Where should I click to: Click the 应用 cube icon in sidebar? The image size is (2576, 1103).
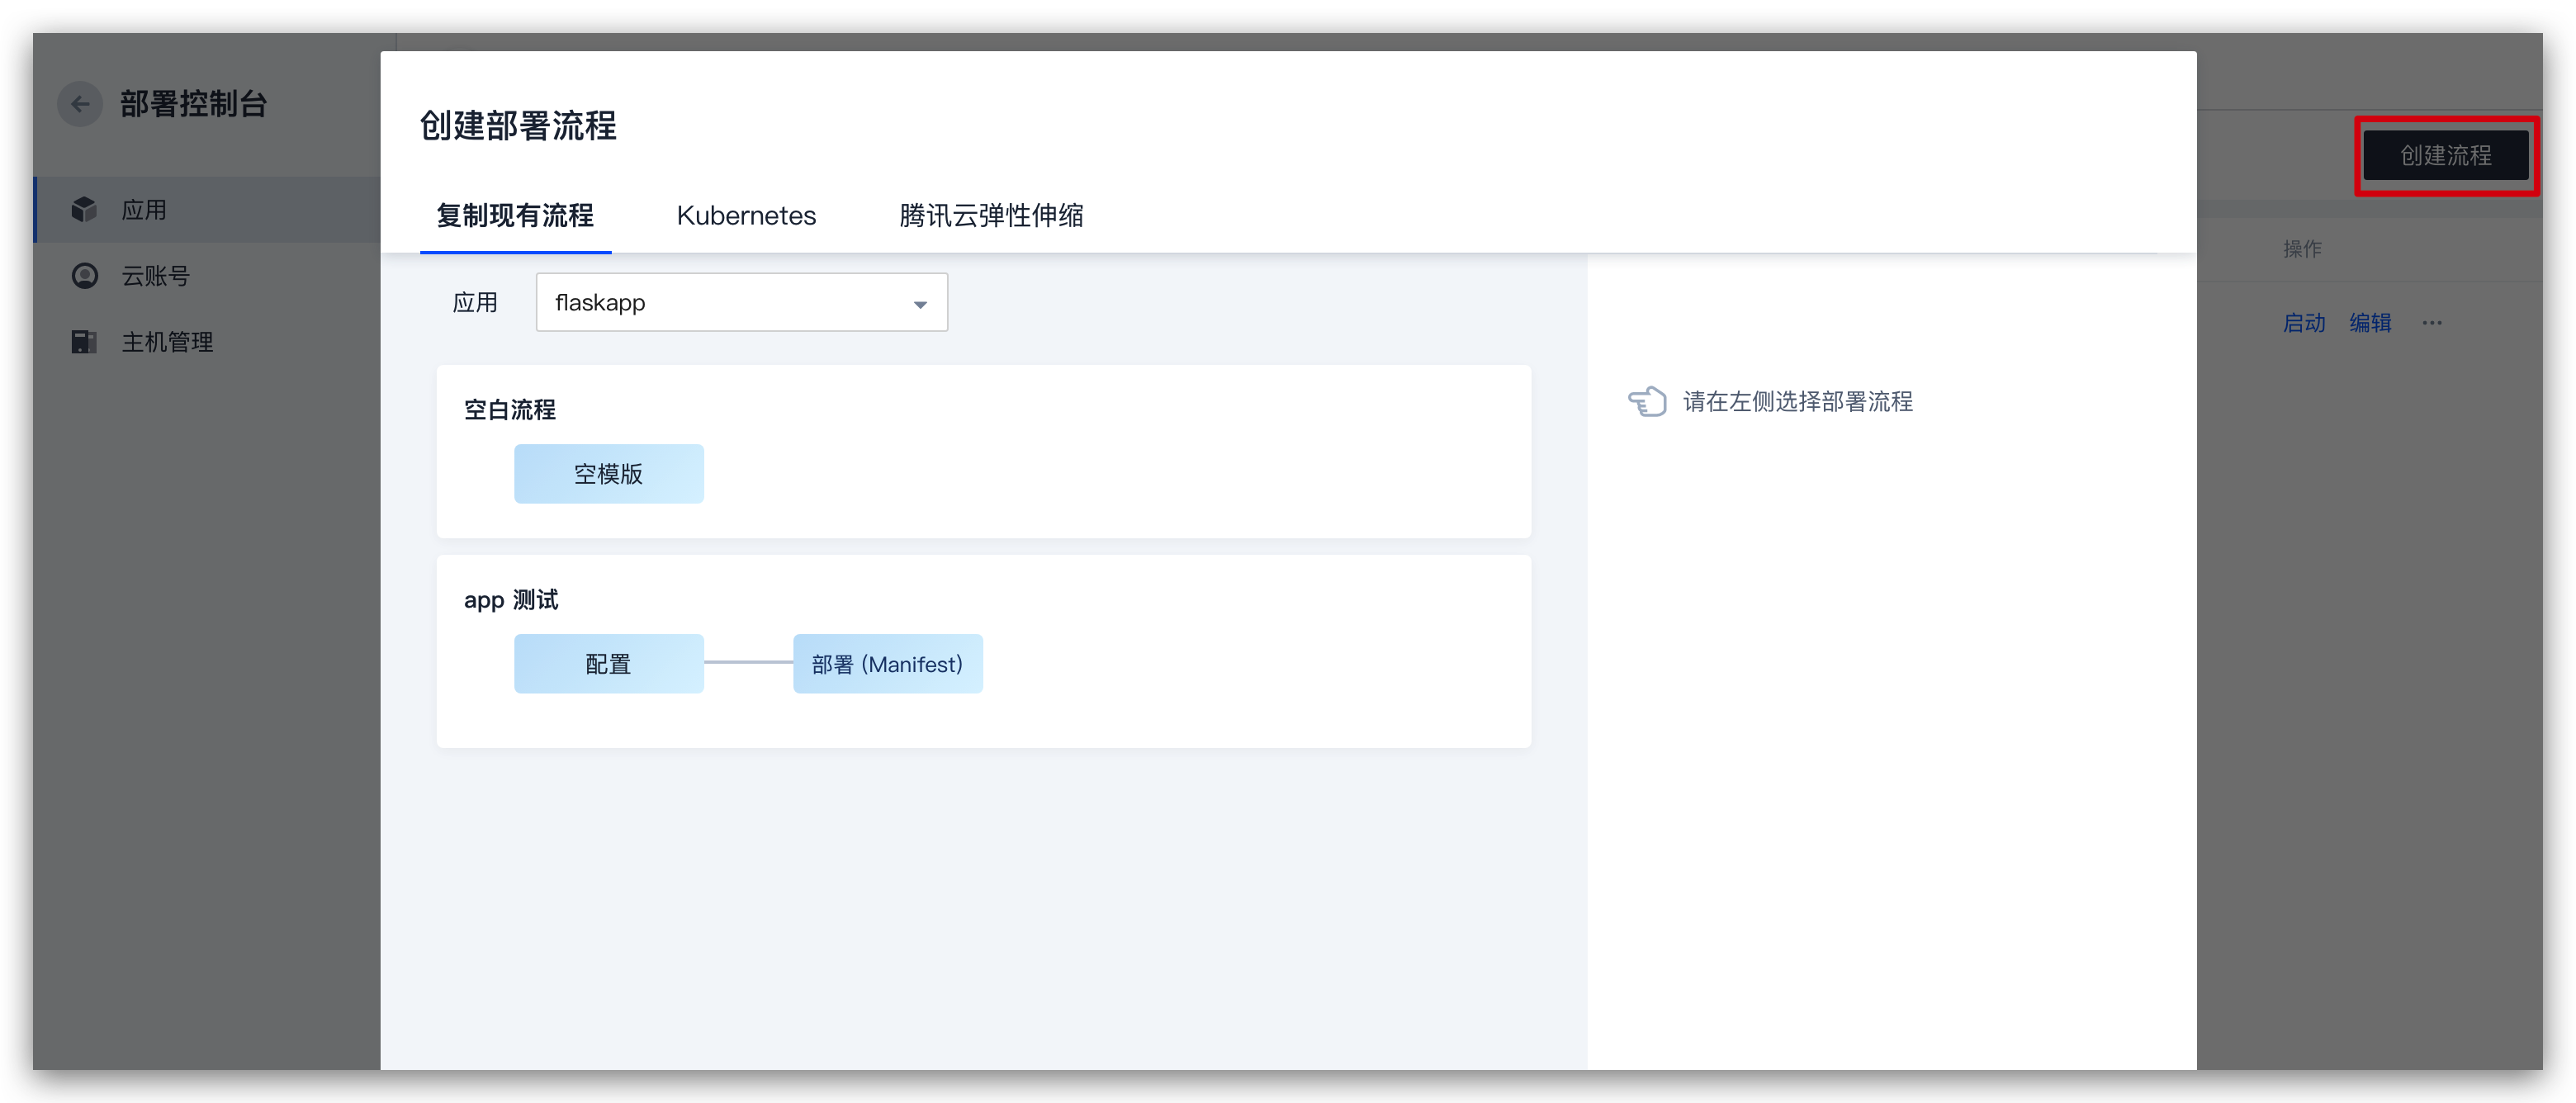pyautogui.click(x=84, y=210)
